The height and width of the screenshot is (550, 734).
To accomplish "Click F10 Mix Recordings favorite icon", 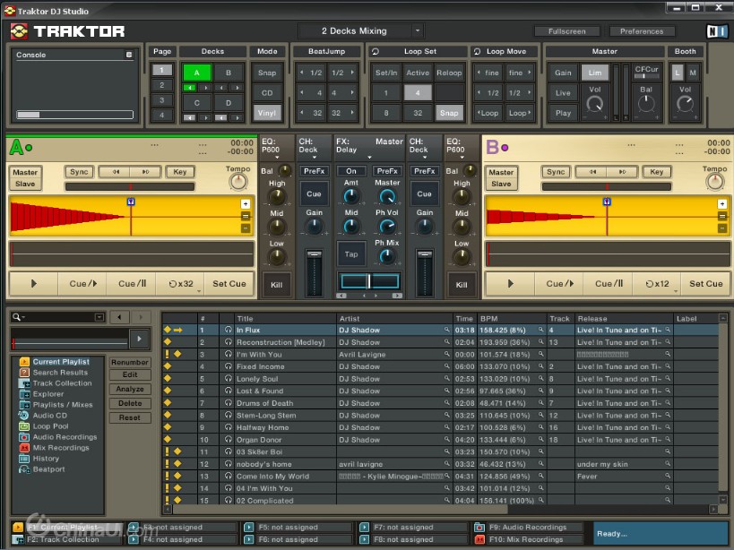I will [x=479, y=539].
